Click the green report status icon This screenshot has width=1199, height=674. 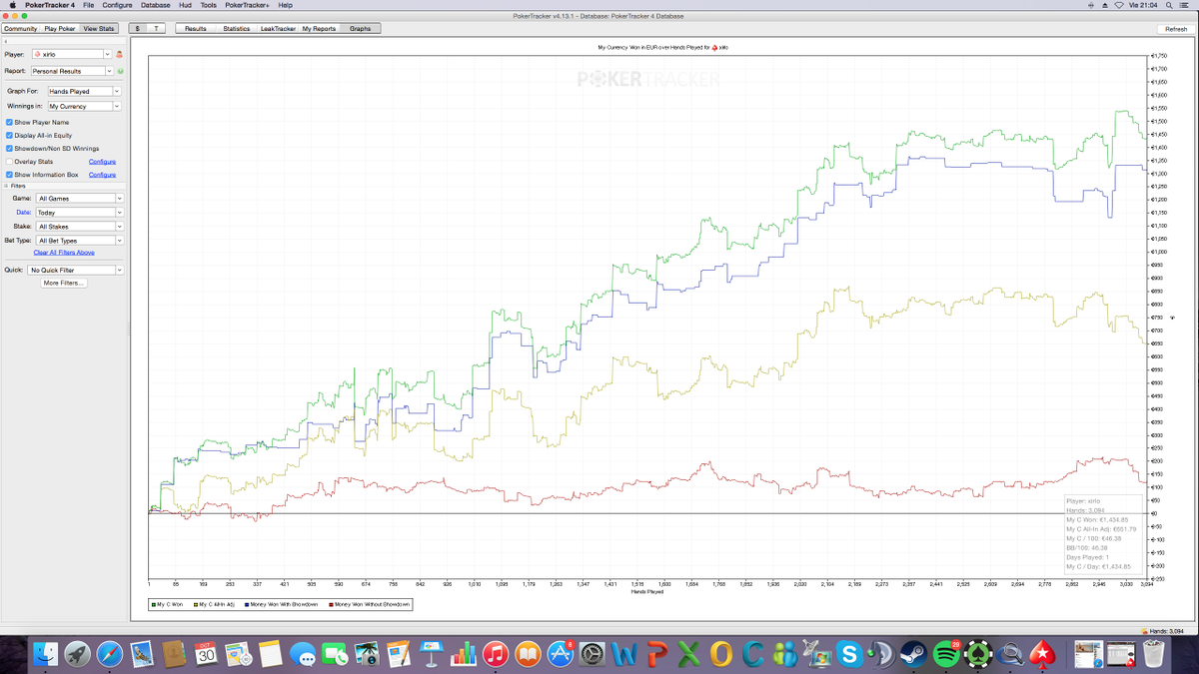pyautogui.click(x=120, y=71)
